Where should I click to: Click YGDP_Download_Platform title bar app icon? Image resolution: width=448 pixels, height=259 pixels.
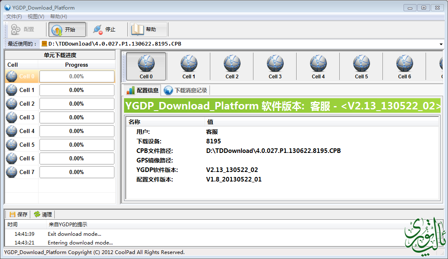(x=7, y=8)
